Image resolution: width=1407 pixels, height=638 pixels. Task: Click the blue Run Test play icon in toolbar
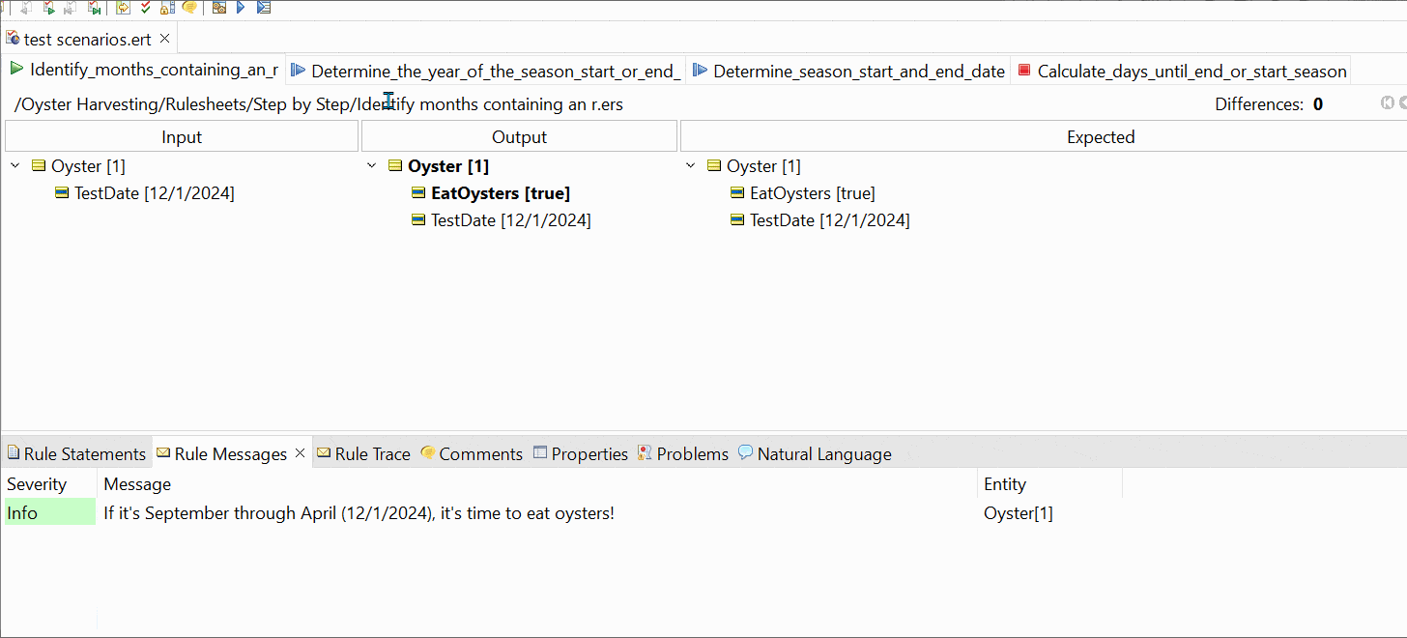click(241, 8)
